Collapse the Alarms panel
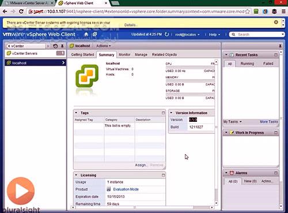Image resolution: width=288 pixels, height=213 pixels. point(226,173)
